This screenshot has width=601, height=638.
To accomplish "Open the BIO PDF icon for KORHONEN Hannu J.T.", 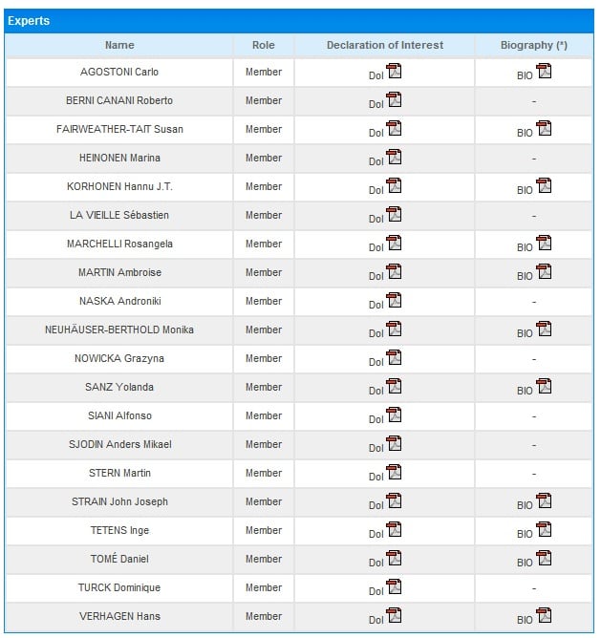I will tap(544, 185).
